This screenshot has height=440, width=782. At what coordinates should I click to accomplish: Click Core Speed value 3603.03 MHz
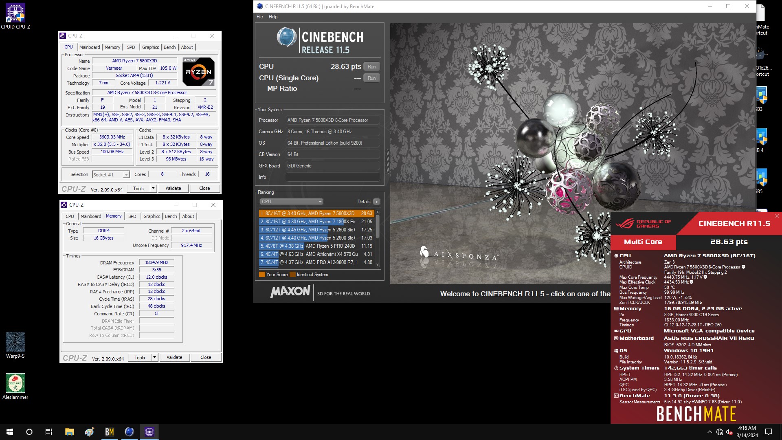112,137
